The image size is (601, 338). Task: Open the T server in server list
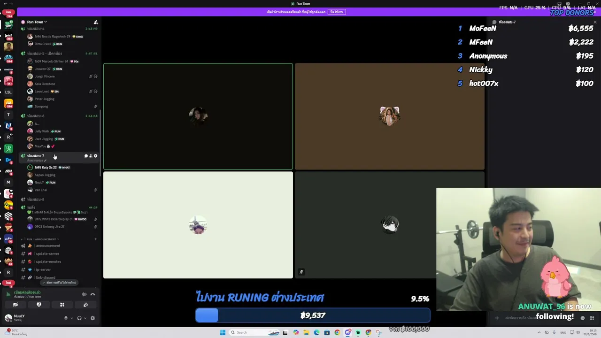pyautogui.click(x=8, y=115)
